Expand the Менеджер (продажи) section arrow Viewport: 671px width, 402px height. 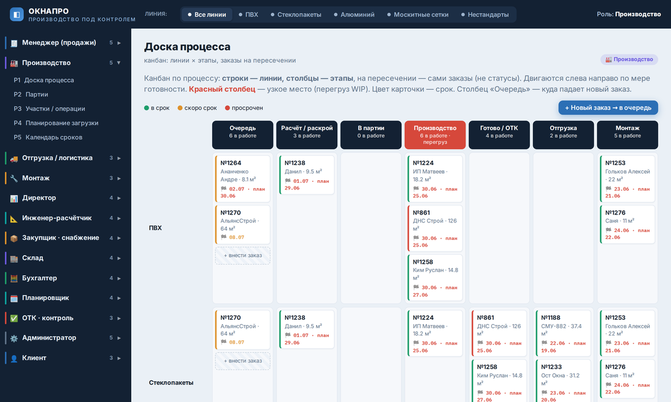point(119,43)
